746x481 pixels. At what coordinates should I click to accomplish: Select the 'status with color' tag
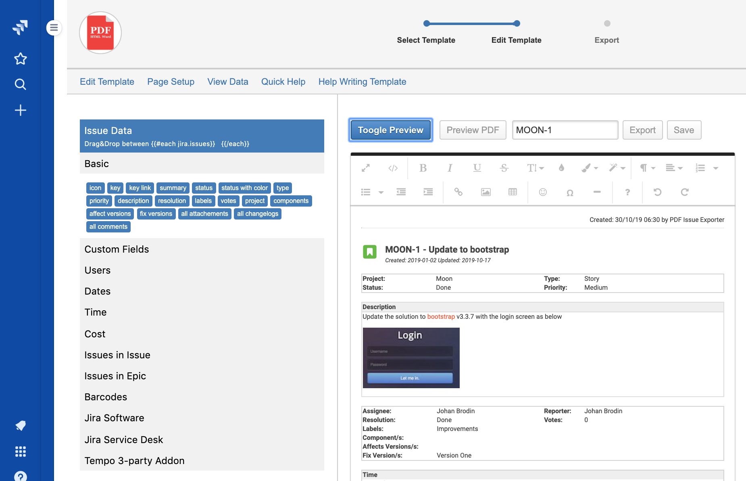pos(244,188)
